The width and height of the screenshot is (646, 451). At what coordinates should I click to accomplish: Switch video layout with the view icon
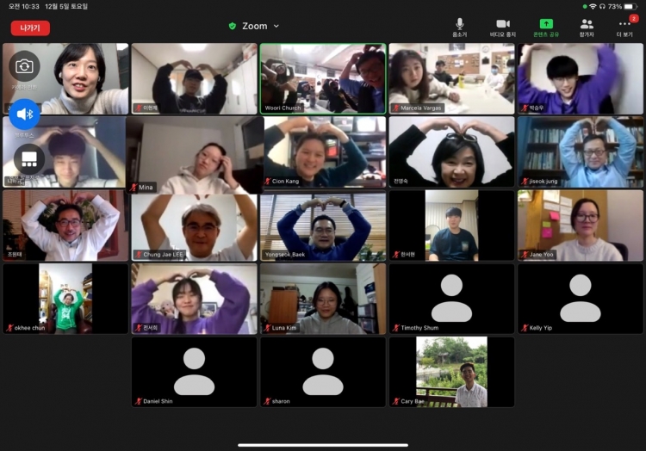pos(28,159)
